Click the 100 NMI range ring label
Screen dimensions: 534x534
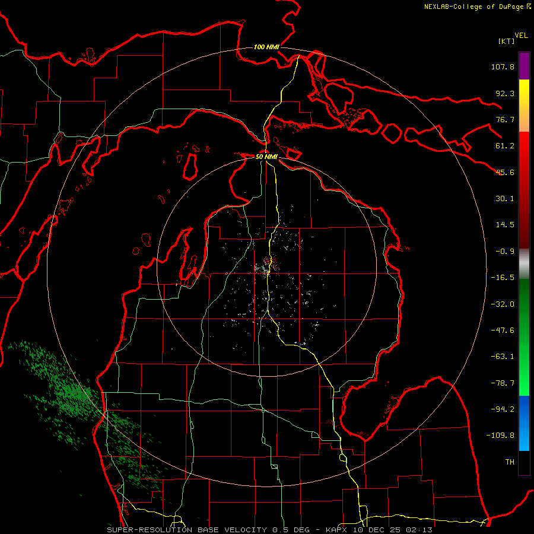coord(266,47)
